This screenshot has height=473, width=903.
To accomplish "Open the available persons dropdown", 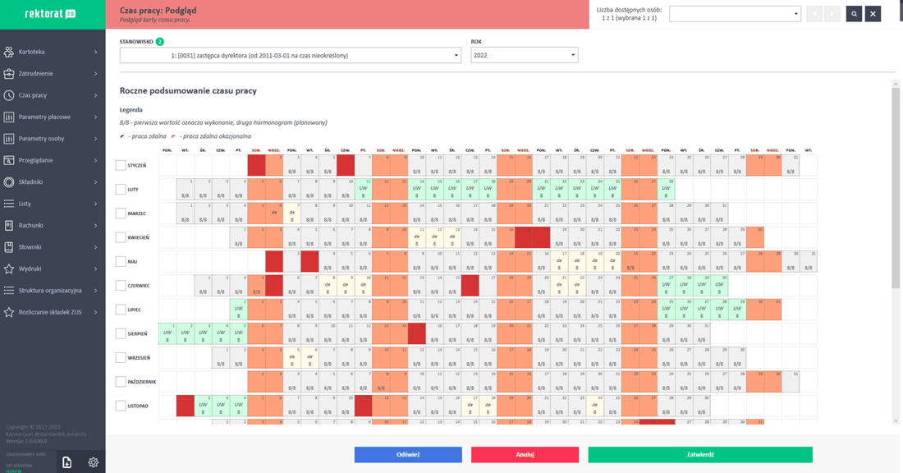I will (x=735, y=14).
